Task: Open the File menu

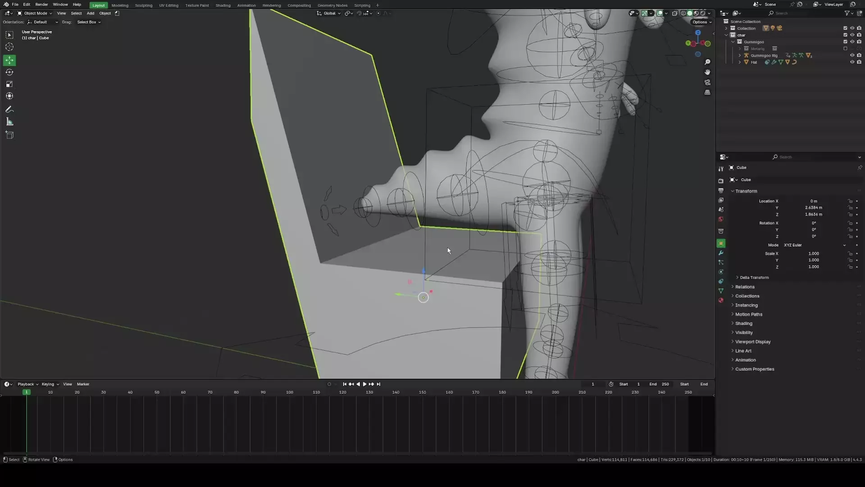Action: [x=15, y=5]
